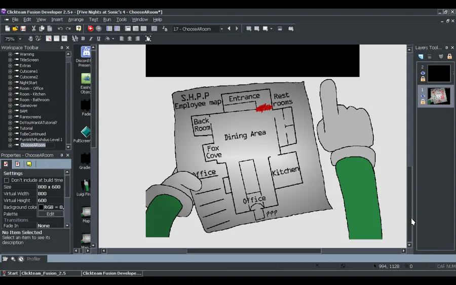This screenshot has width=456, height=285.
Task: Expand the Room - Office tree node
Action: pos(10,88)
